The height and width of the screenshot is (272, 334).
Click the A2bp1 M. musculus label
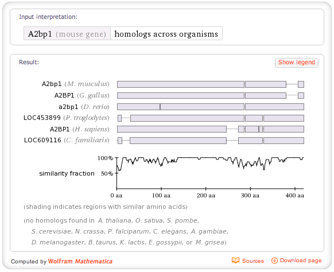(75, 84)
